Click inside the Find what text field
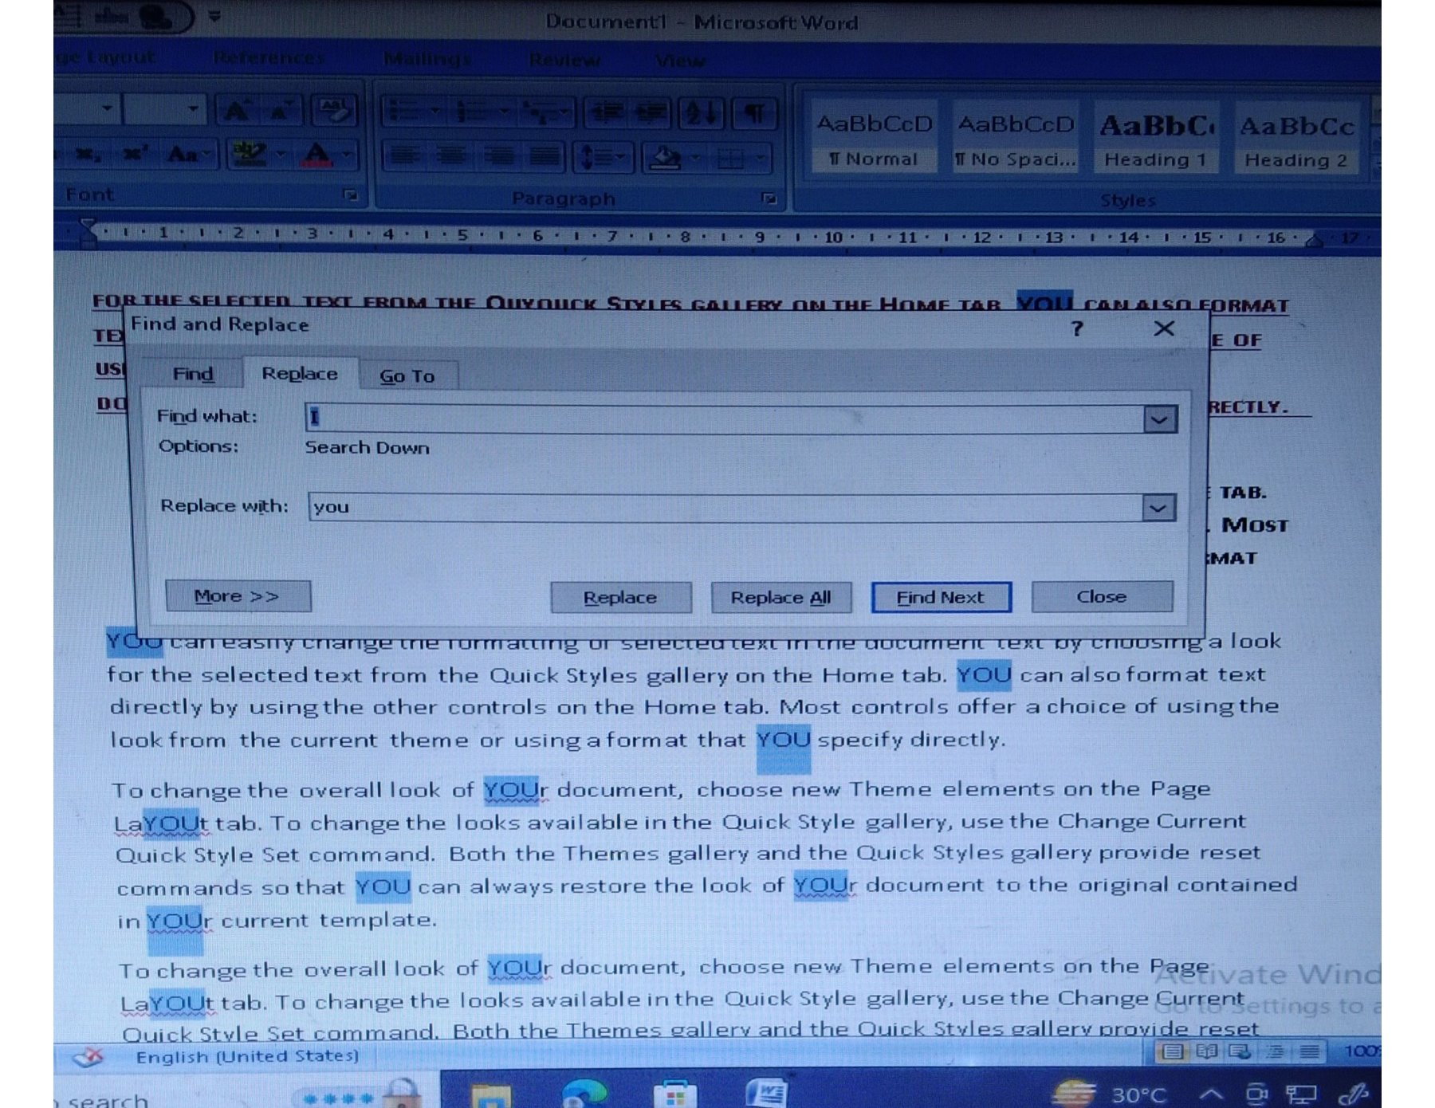This screenshot has height=1108, width=1435. pos(717,418)
